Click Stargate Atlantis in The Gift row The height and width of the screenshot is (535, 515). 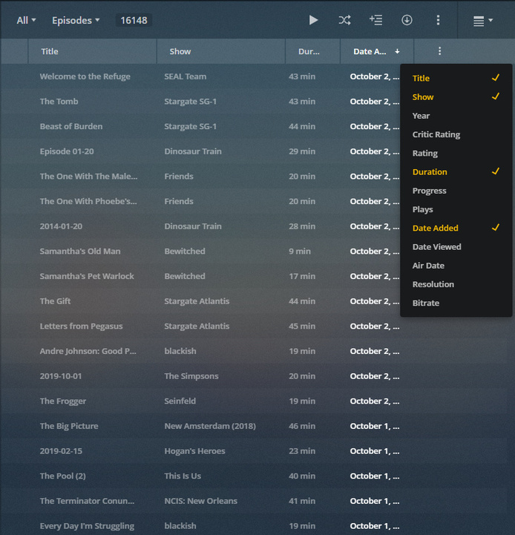tap(197, 301)
